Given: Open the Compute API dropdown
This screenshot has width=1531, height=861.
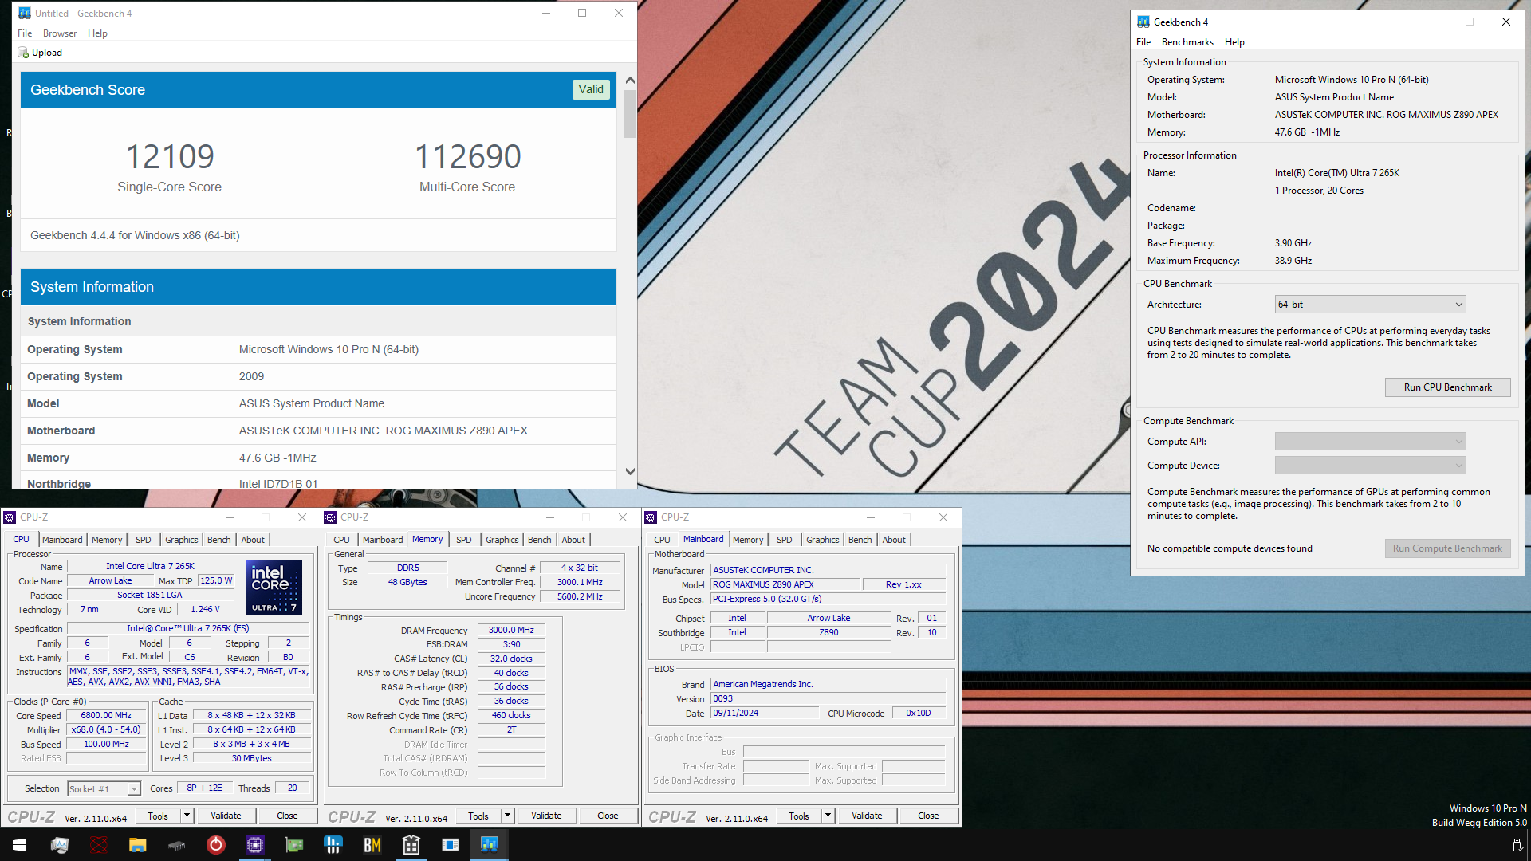Looking at the screenshot, I should [x=1370, y=442].
